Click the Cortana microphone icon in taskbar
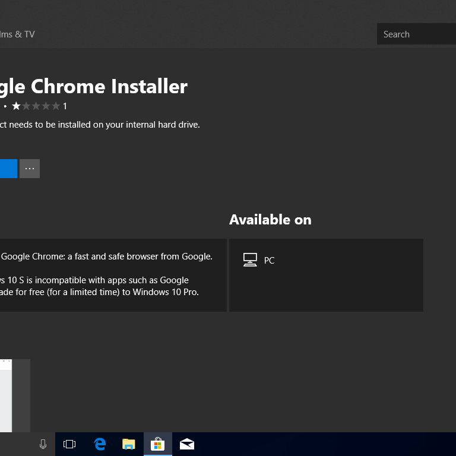Viewport: 456px width, 456px height. [43, 444]
